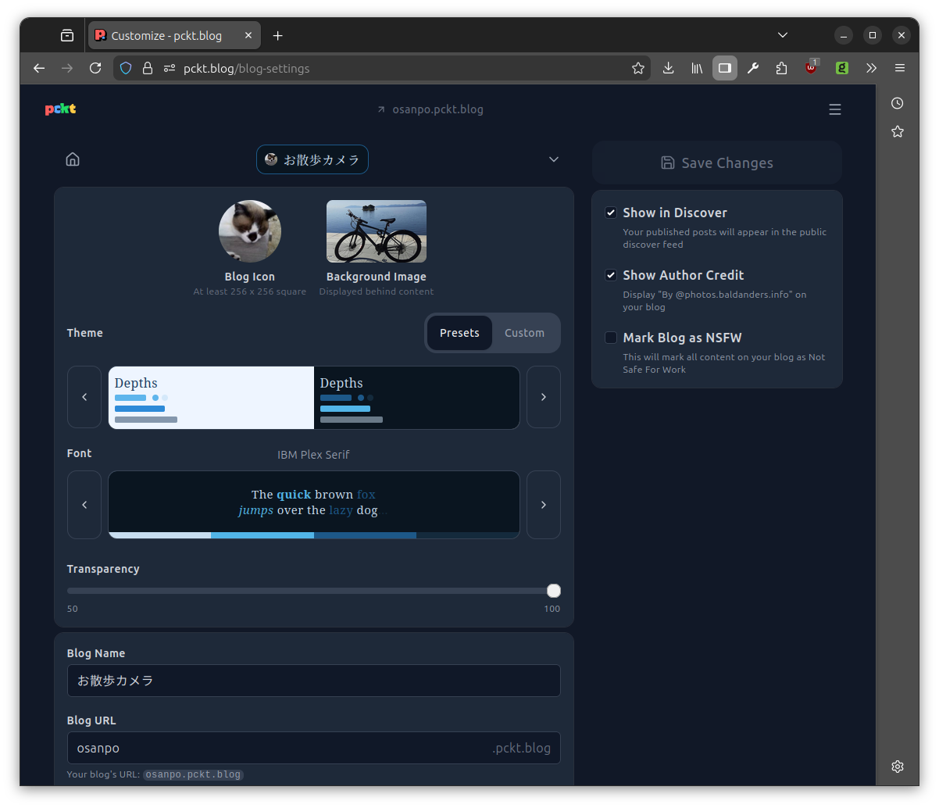
Task: Click the Blog Name input field
Action: (x=313, y=681)
